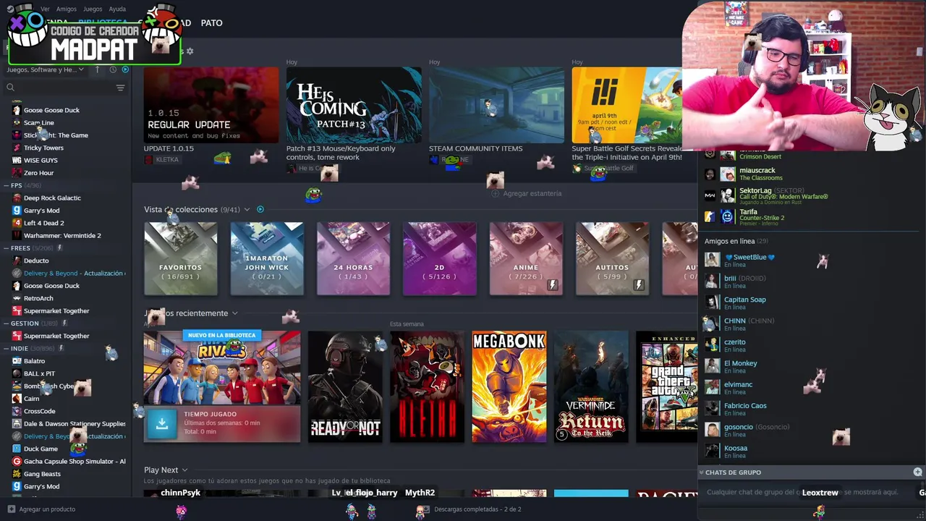Image resolution: width=926 pixels, height=521 pixels.
Task: Click the Tricky Towers game icon
Action: 17,148
